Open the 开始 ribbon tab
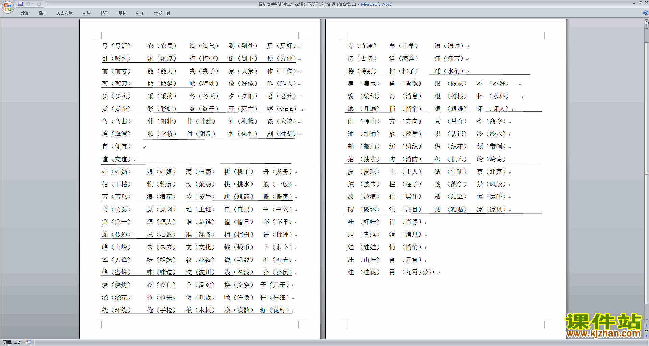This screenshot has height=346, width=649. click(25, 13)
